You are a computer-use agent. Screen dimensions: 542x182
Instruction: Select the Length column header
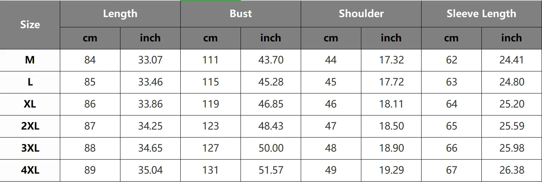click(120, 14)
